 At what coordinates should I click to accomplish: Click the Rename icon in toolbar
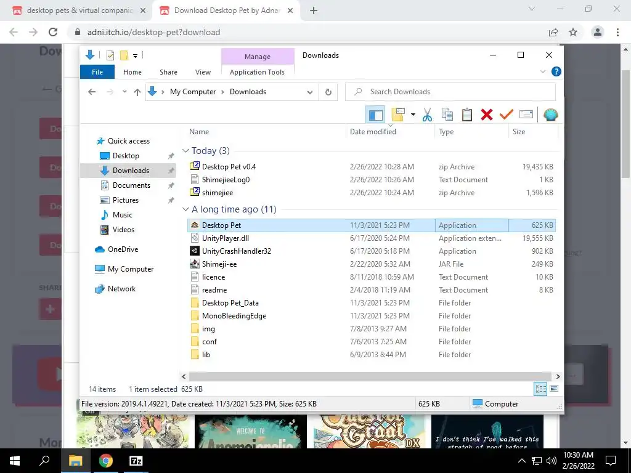(x=526, y=115)
